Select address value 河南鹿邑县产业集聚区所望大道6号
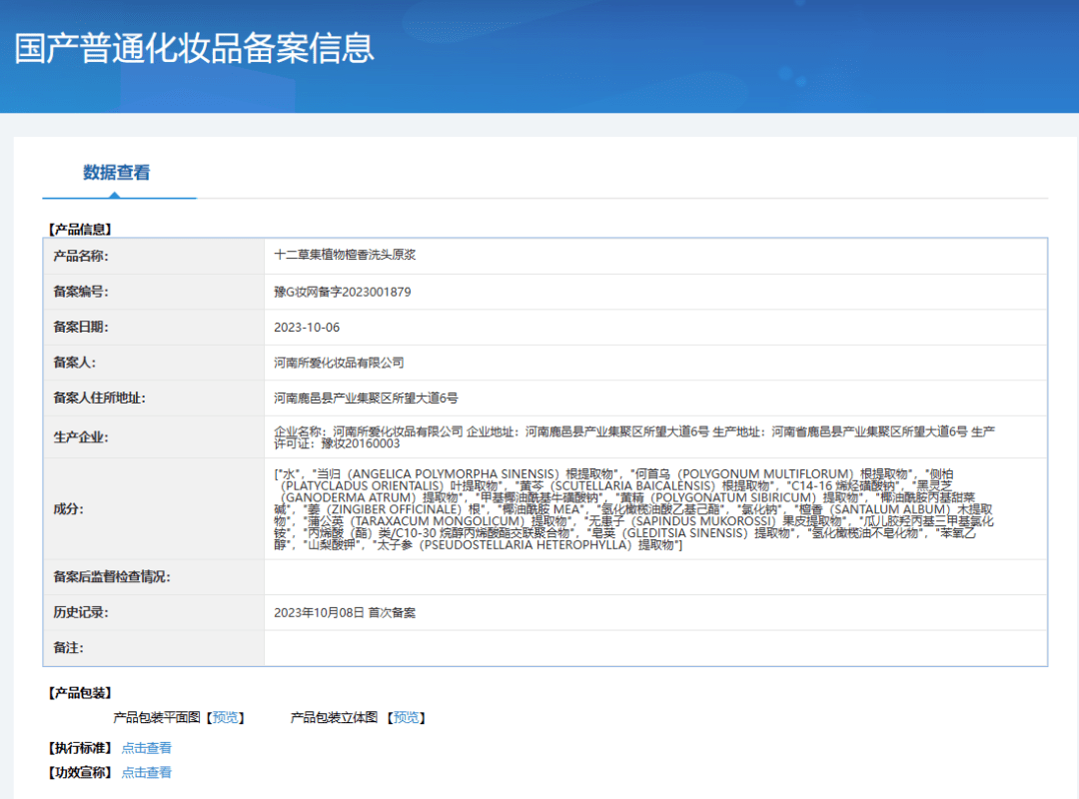The height and width of the screenshot is (799, 1079). (x=366, y=399)
